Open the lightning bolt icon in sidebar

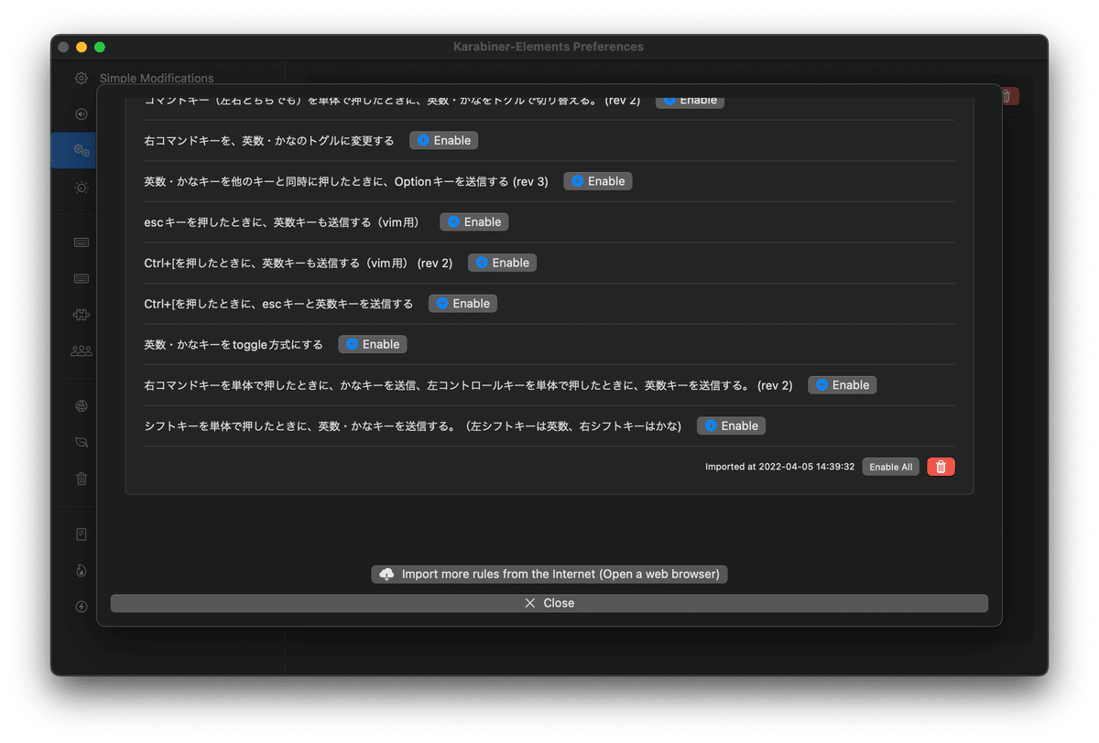[82, 606]
